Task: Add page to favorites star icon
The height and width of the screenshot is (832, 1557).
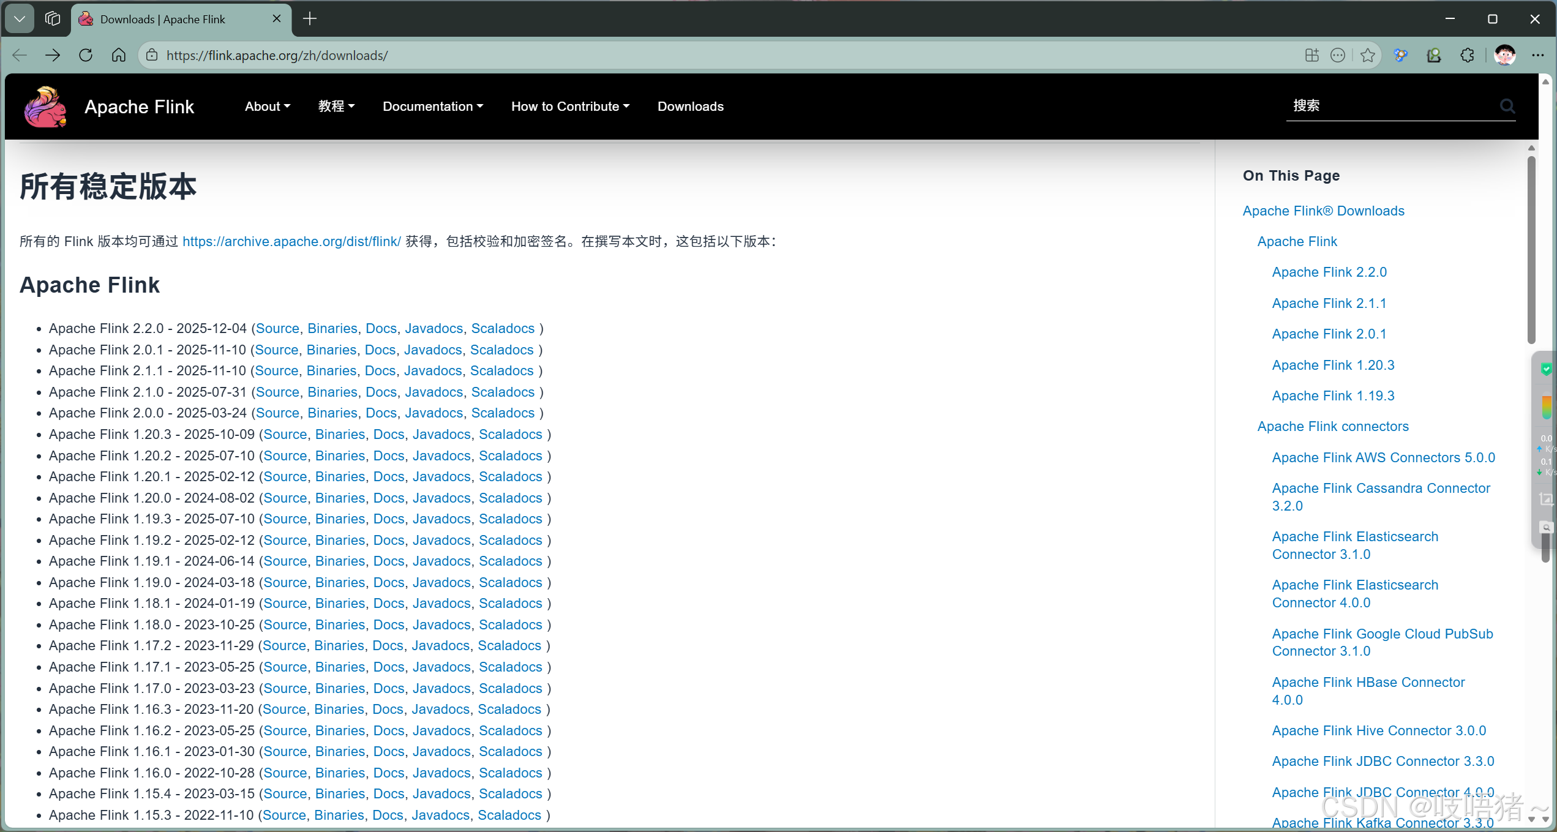Action: (1367, 55)
